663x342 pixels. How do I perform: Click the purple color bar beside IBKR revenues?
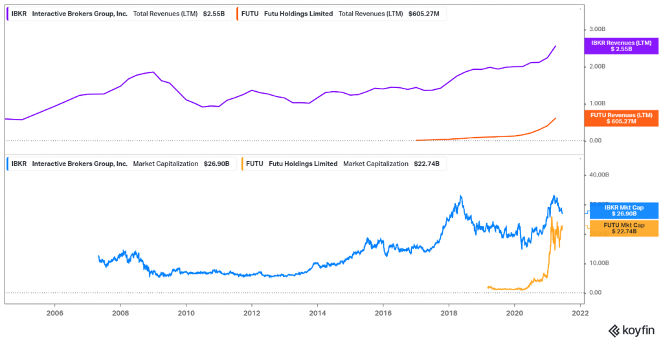pyautogui.click(x=8, y=14)
